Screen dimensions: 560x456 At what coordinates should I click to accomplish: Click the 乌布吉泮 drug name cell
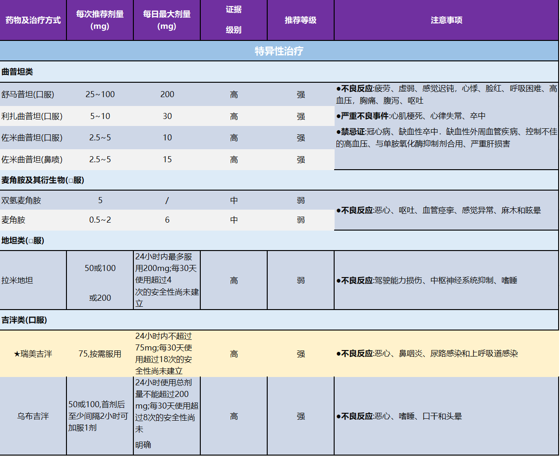33,416
